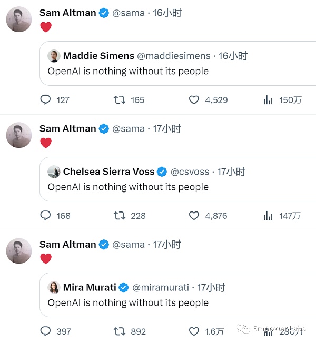Reply to the Mira Murati quote tweet
This screenshot has width=316, height=343.
click(x=46, y=331)
